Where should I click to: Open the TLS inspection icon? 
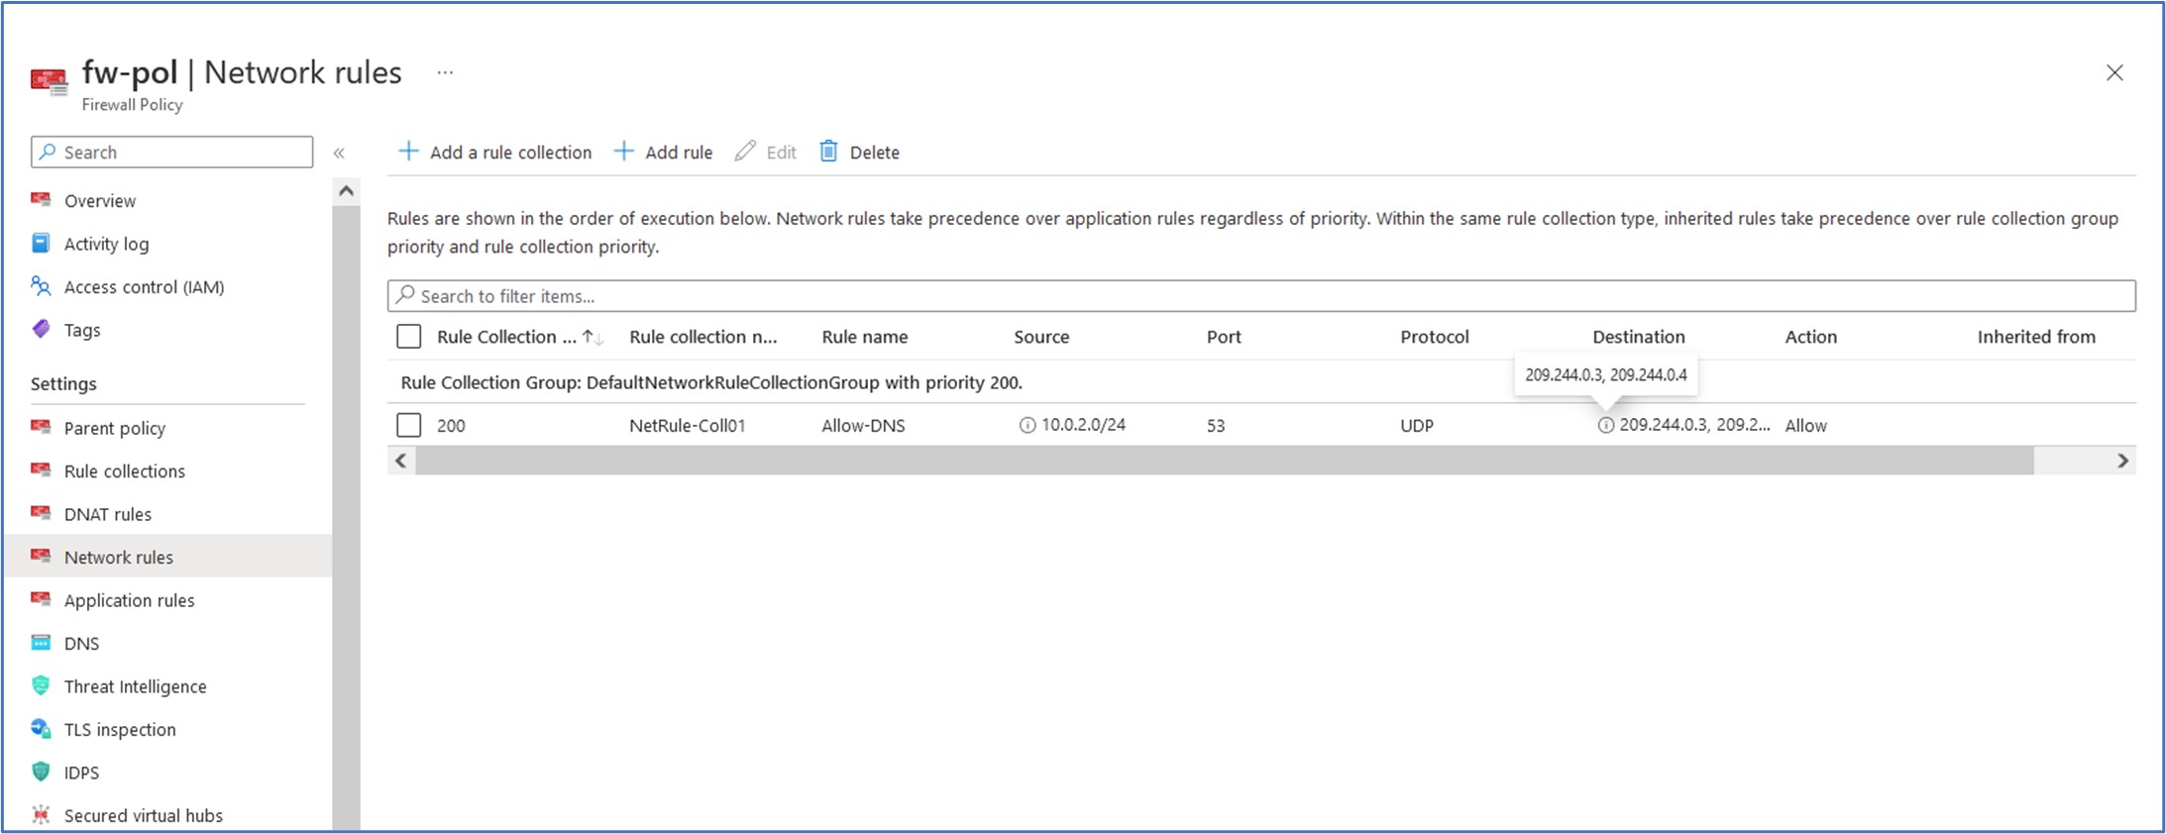(x=41, y=729)
